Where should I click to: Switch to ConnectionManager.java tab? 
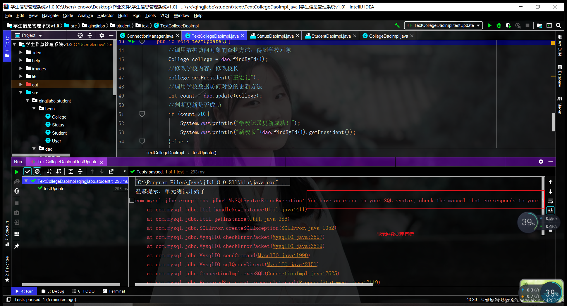point(150,36)
